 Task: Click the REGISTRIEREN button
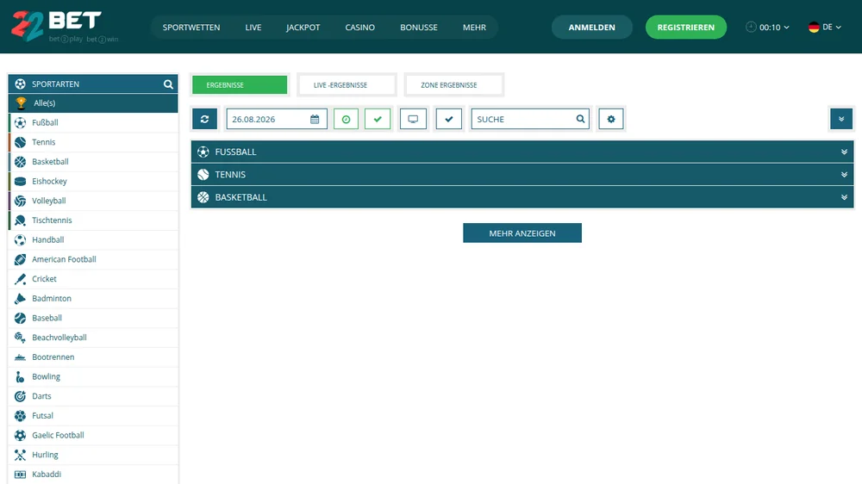[x=686, y=27]
